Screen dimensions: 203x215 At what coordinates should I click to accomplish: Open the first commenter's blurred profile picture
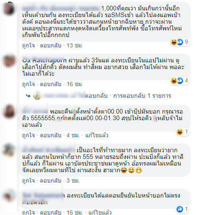click(9, 8)
